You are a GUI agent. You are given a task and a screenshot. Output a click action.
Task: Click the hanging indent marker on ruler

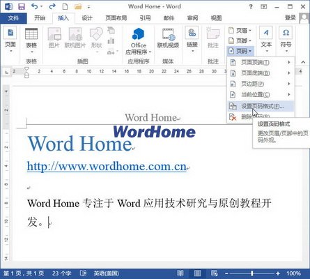(26, 73)
